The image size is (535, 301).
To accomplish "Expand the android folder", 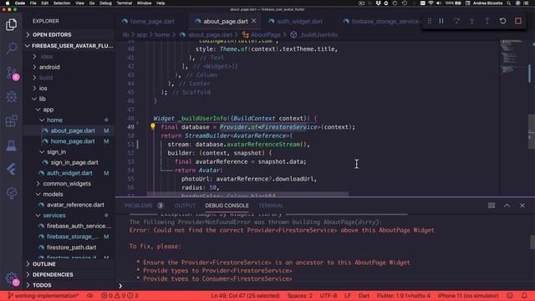I will tap(49, 67).
